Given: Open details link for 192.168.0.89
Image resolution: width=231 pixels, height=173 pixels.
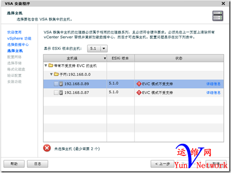Looking at the screenshot, I should tap(214, 84).
